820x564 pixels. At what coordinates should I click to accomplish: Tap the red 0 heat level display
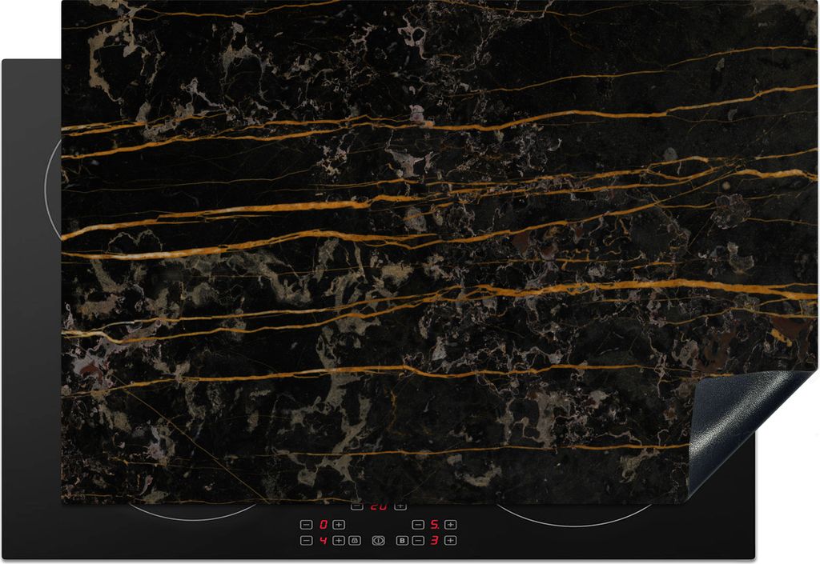pyautogui.click(x=323, y=525)
